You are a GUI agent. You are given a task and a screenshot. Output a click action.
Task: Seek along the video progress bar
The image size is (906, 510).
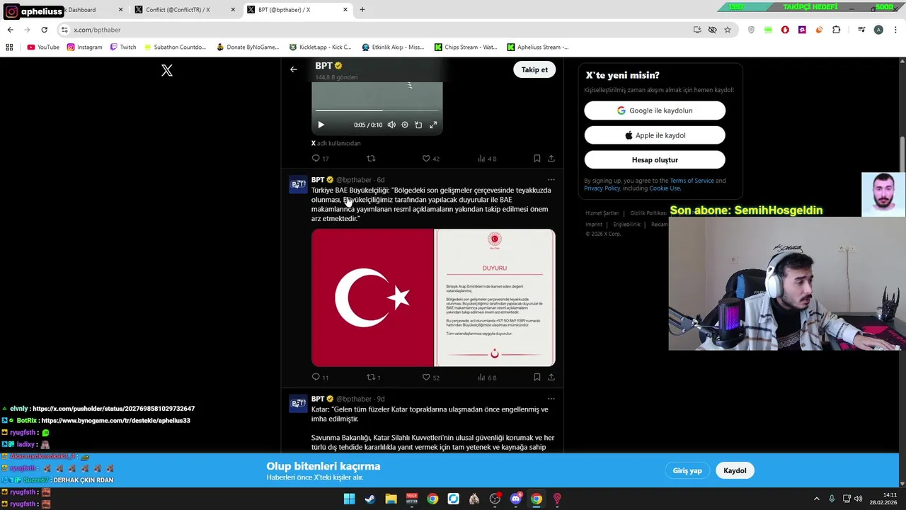[377, 110]
